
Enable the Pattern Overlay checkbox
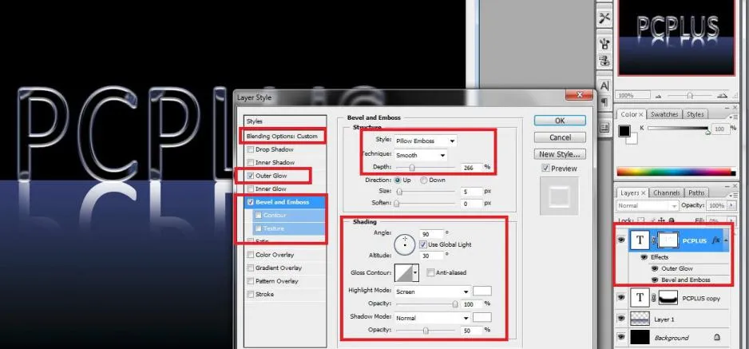[x=250, y=281]
